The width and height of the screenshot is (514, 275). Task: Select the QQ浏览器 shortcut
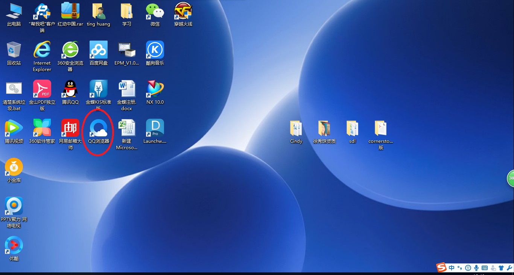click(x=99, y=131)
